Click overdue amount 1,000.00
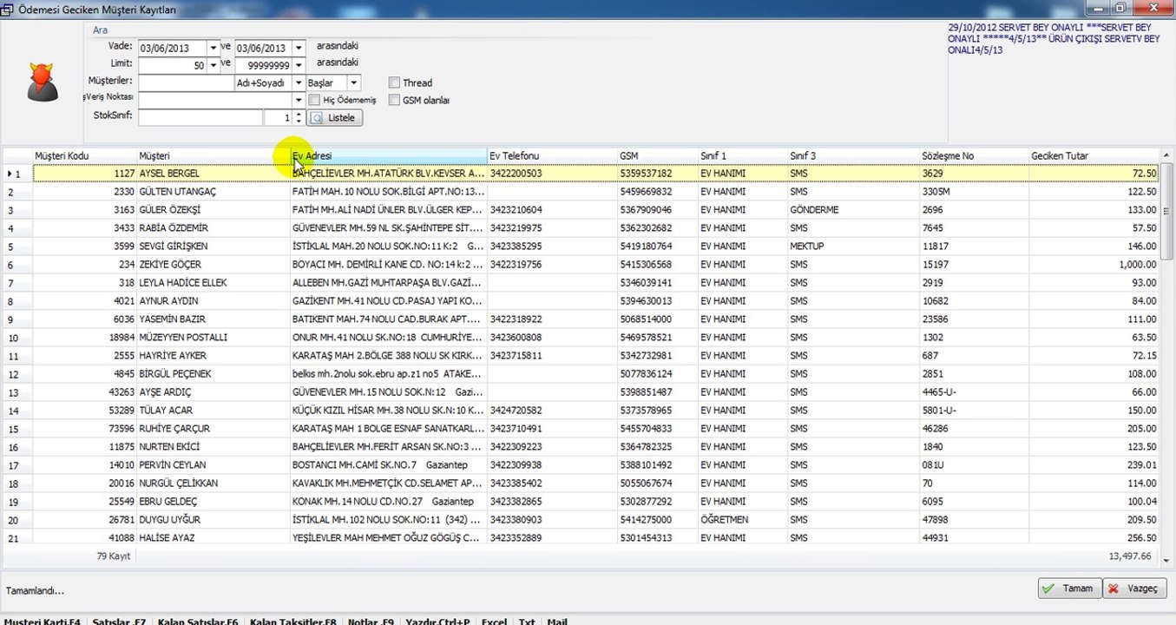 tap(1138, 265)
